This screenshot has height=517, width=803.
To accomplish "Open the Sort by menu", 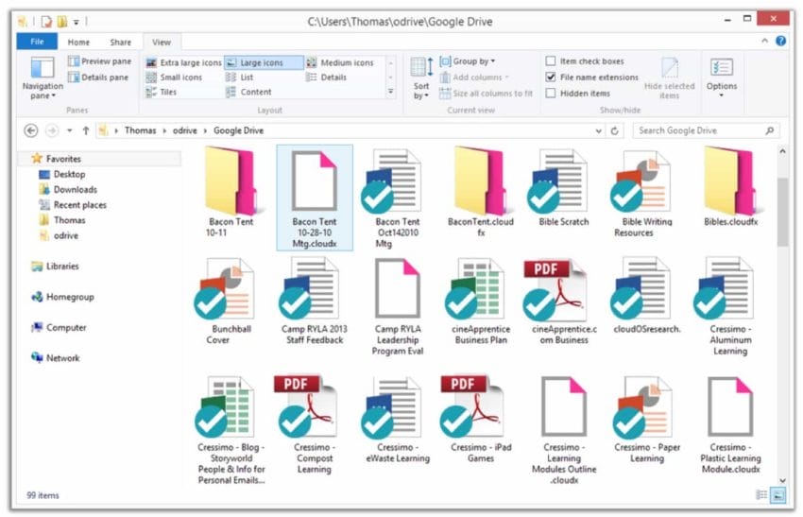I will click(421, 78).
